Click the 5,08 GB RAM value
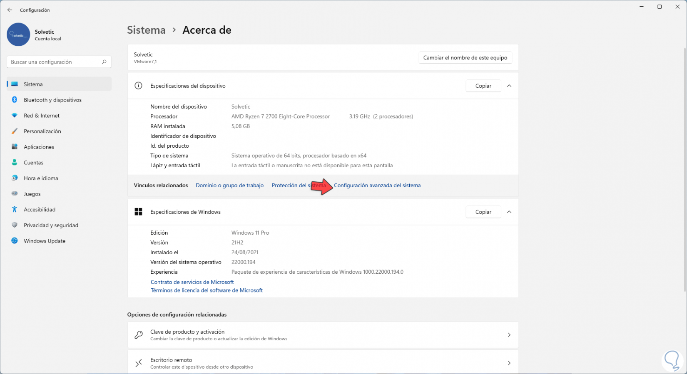The image size is (687, 374). point(241,126)
